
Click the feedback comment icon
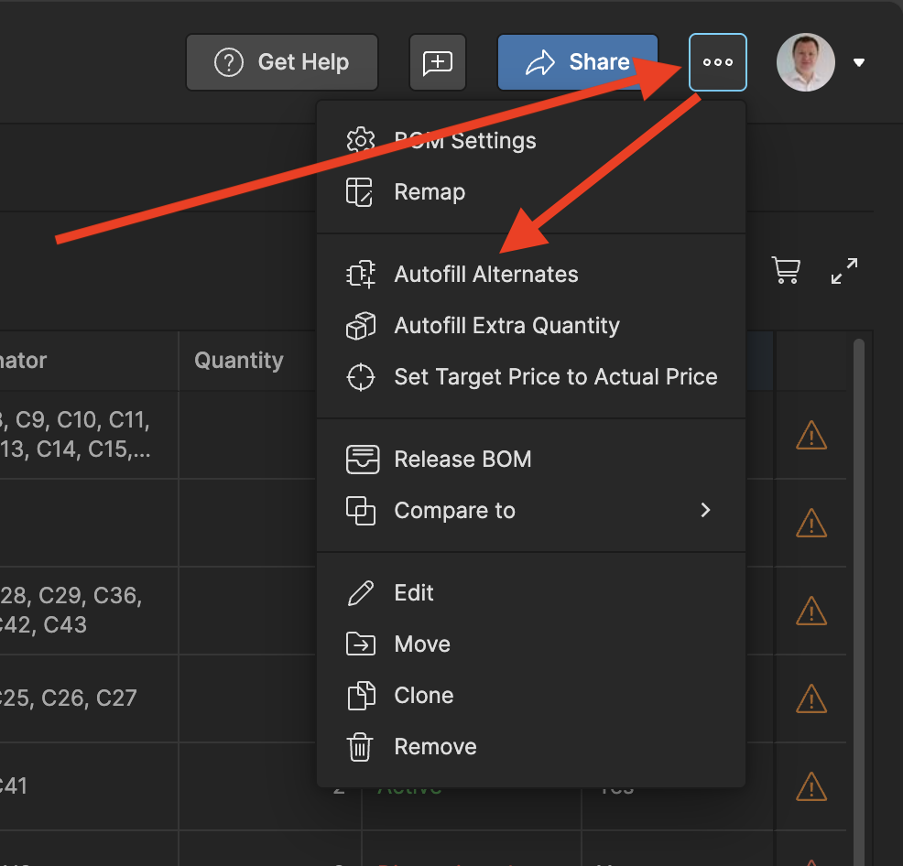pyautogui.click(x=437, y=62)
